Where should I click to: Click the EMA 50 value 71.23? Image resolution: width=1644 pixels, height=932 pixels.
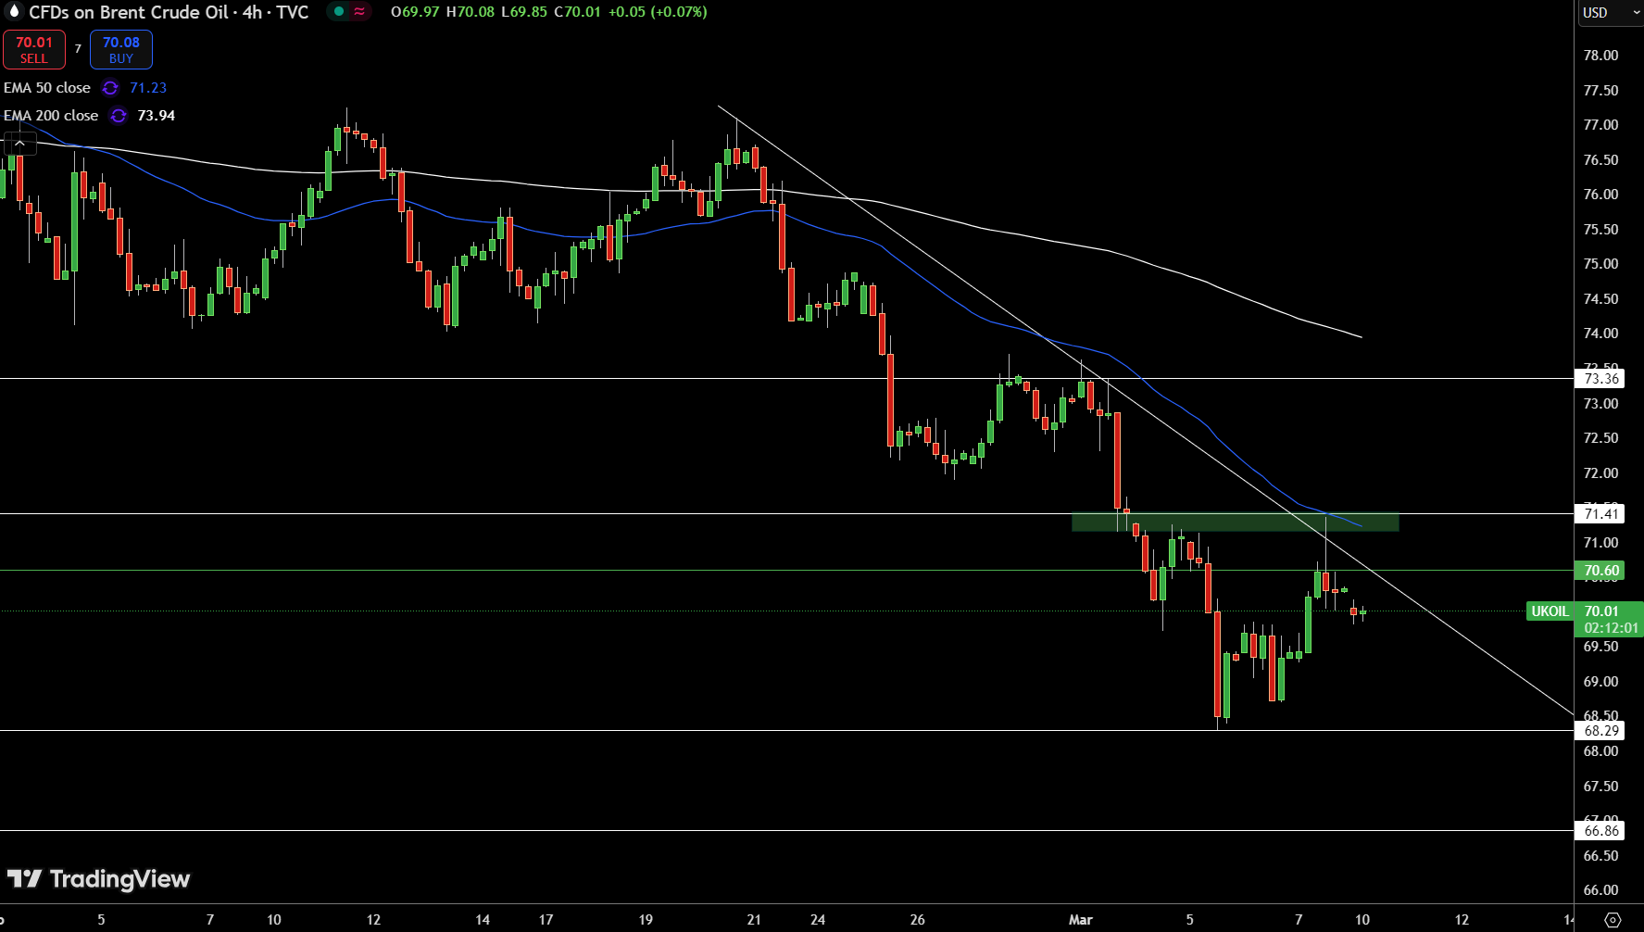coord(148,88)
